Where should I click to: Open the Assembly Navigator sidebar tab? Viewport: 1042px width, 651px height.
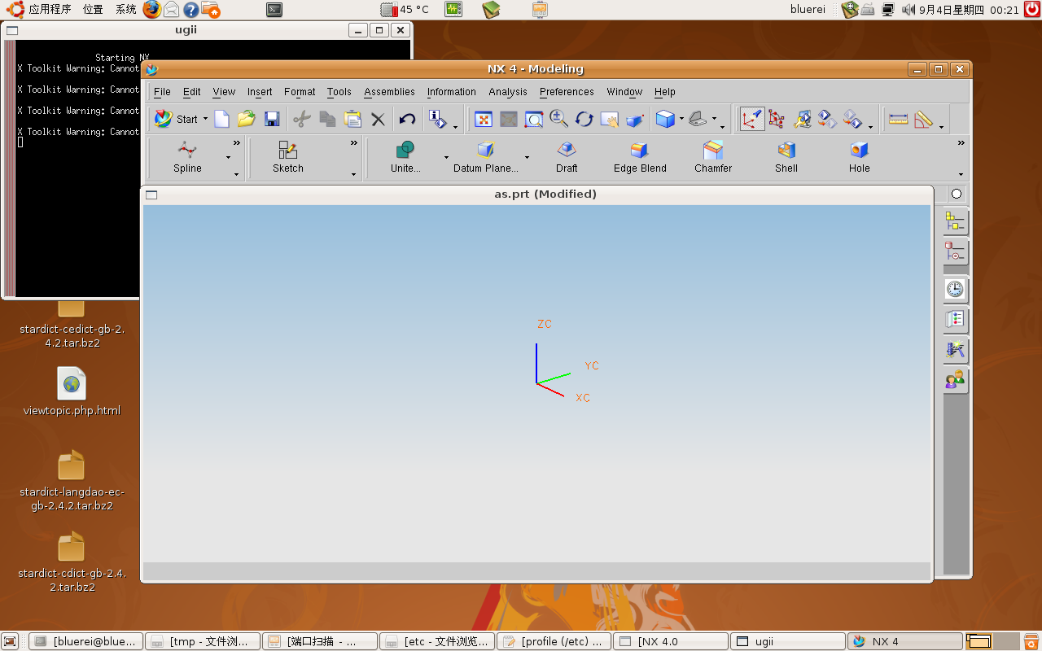pyautogui.click(x=955, y=221)
